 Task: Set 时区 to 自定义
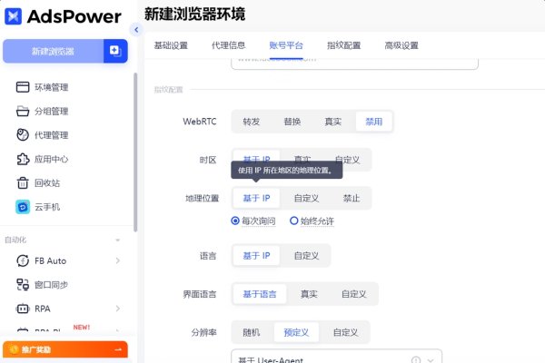[x=347, y=160]
